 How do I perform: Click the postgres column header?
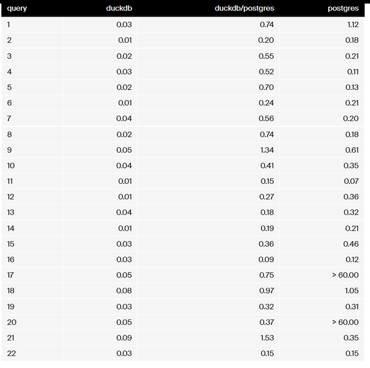(344, 8)
